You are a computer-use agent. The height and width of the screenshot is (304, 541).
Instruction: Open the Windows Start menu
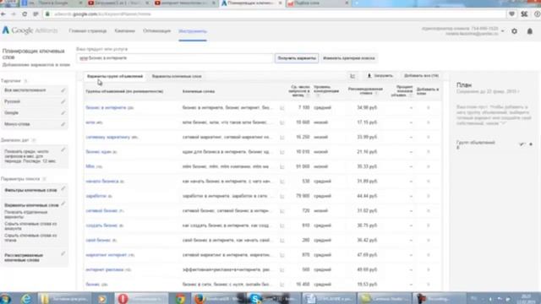[x=6, y=298]
